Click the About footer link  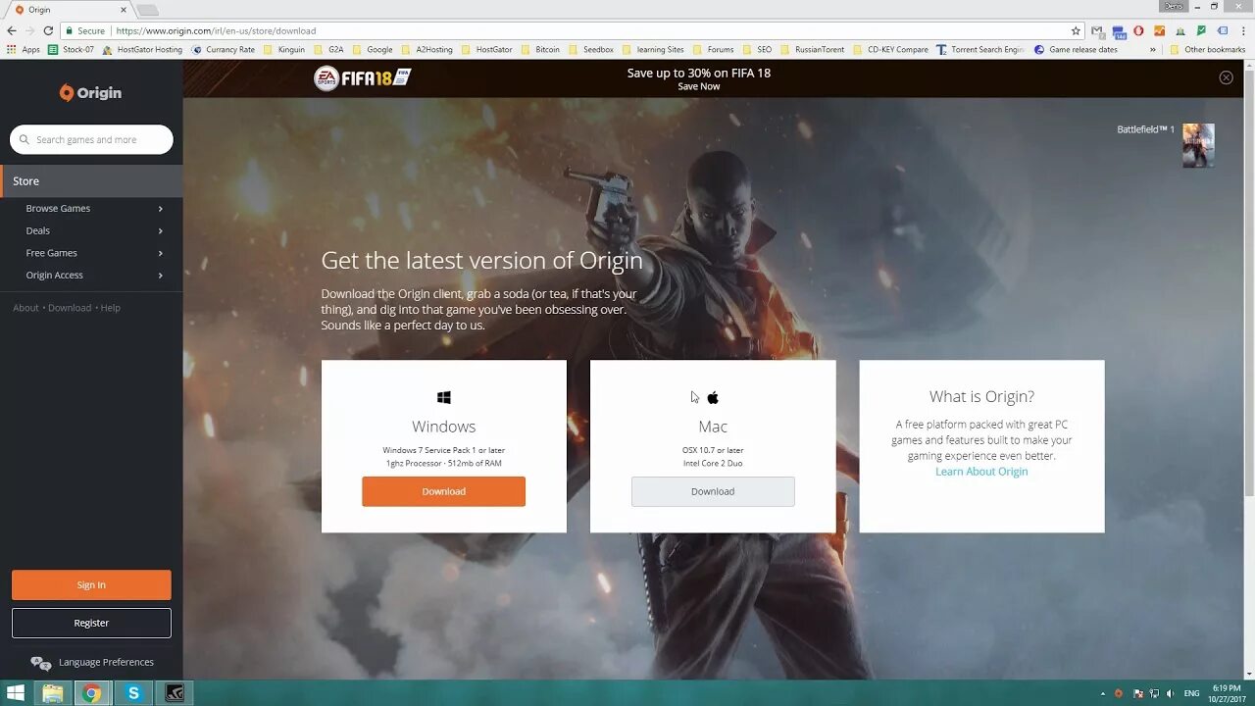tap(25, 308)
